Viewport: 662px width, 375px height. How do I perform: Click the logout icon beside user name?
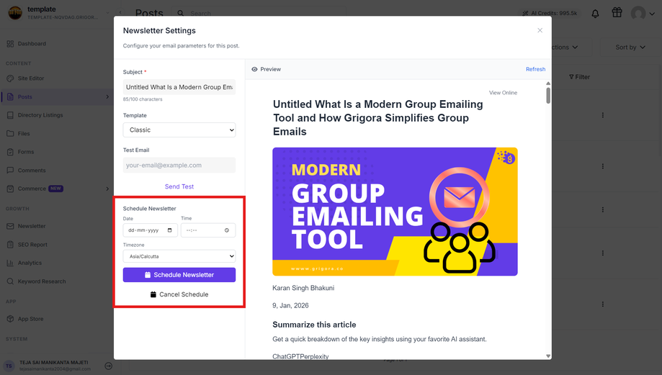click(x=109, y=366)
